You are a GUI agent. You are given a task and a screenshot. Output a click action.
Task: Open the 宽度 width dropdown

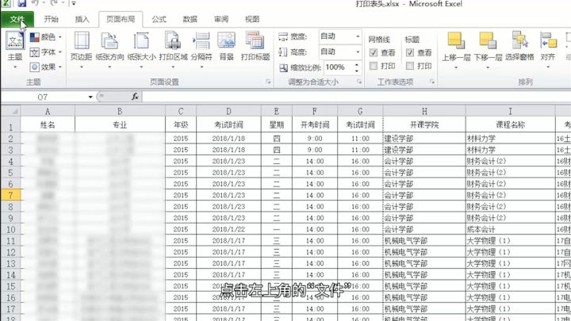point(358,36)
